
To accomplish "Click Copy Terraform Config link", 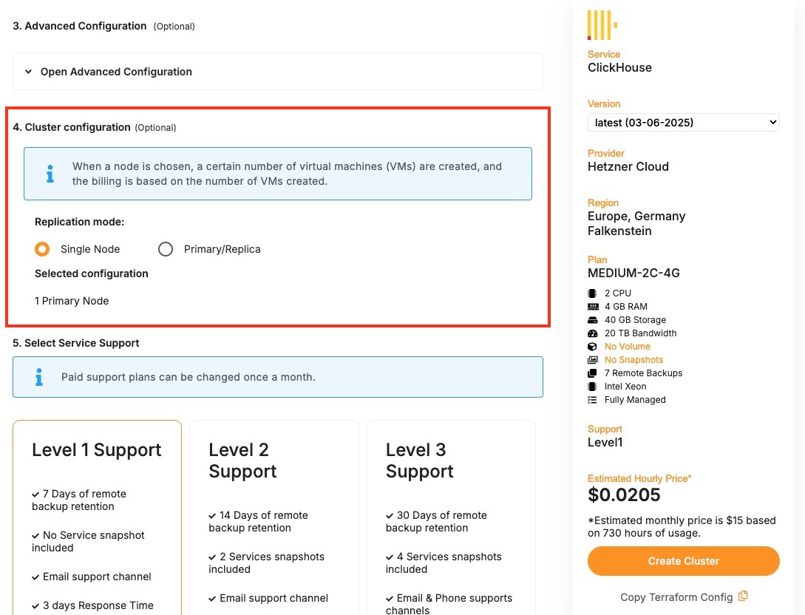I will coord(676,597).
